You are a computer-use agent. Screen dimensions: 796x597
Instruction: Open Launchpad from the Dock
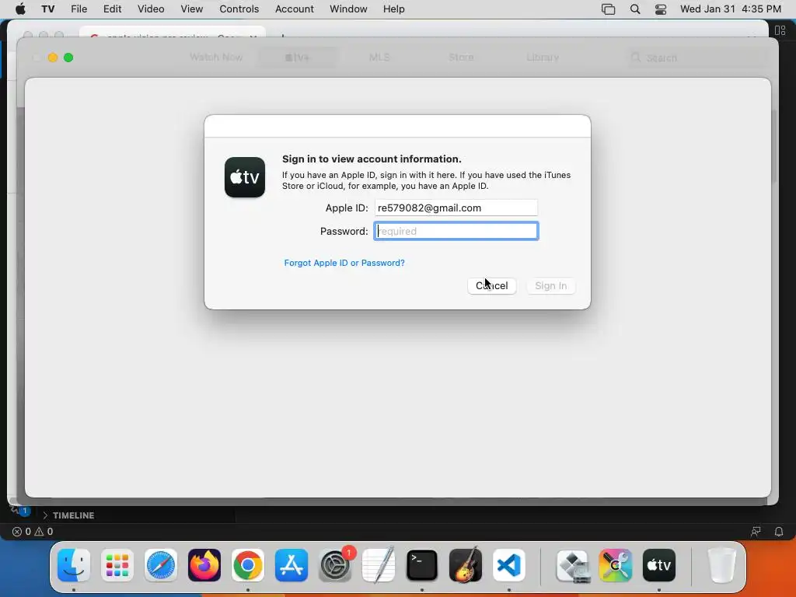117,565
